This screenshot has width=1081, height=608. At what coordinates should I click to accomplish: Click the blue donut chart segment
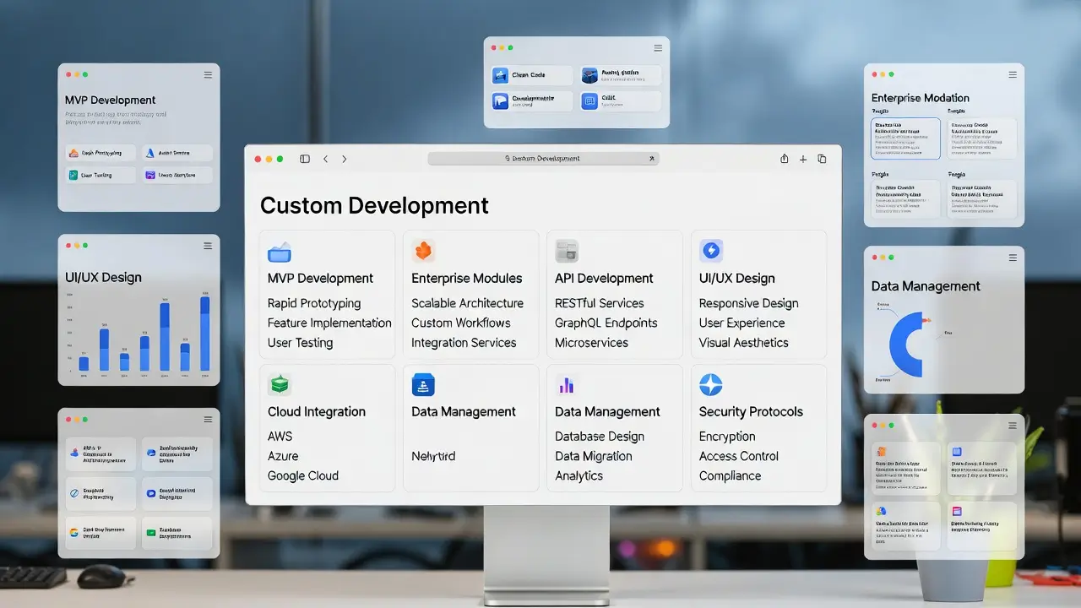click(x=900, y=346)
